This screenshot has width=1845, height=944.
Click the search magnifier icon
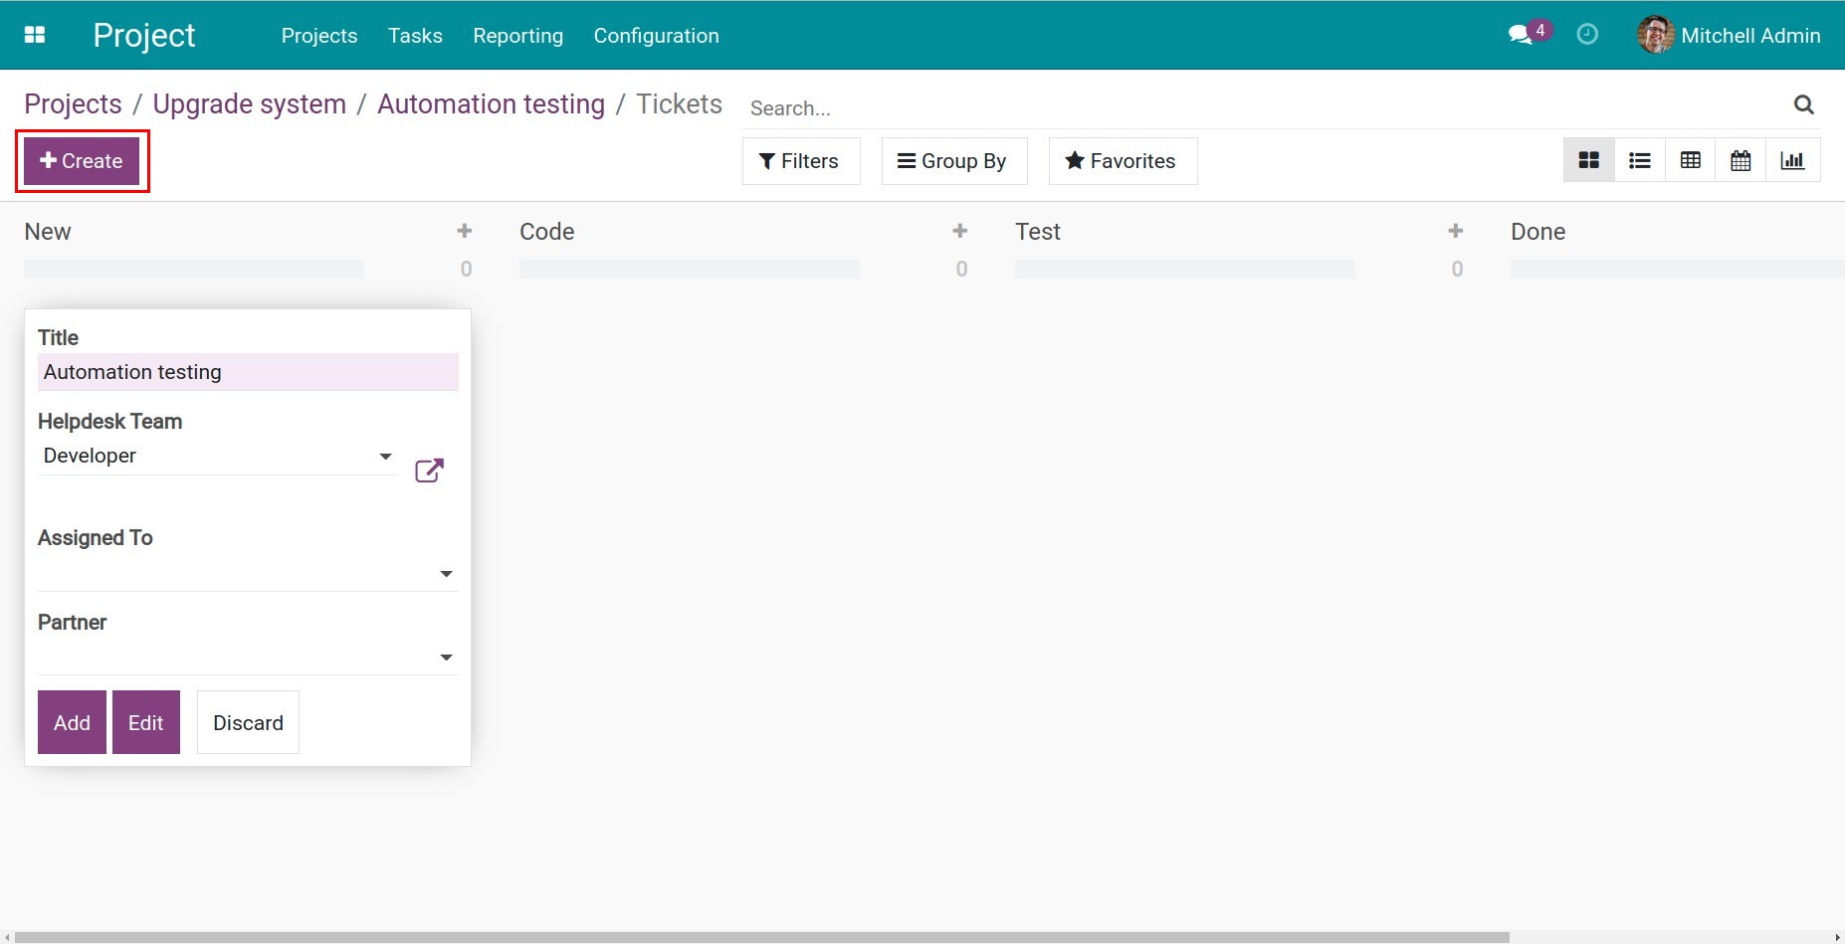(1803, 104)
